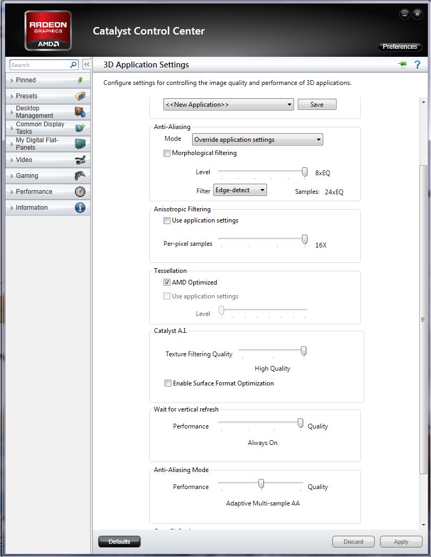Enable Morphological filtering checkbox
The width and height of the screenshot is (431, 557).
pos(167,153)
